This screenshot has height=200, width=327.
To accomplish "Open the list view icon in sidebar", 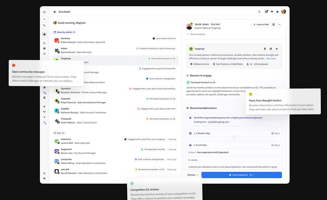I will 44,54.
